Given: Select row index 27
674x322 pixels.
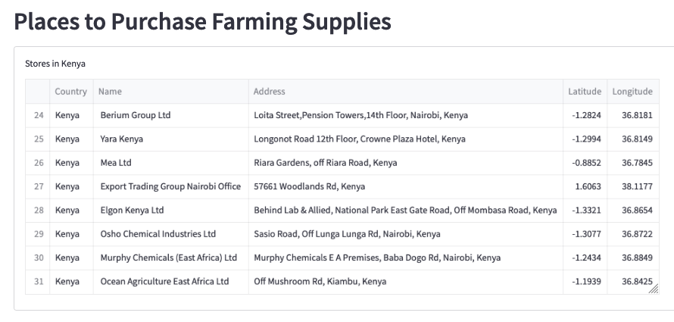Looking at the screenshot, I should pos(39,186).
